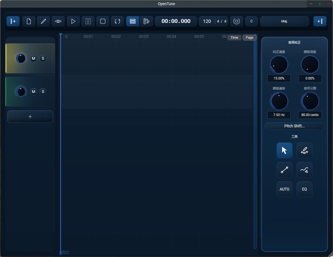Screen dimensions: 333x257
Task: Select the freehand curve draw tool
Action: click(304, 170)
